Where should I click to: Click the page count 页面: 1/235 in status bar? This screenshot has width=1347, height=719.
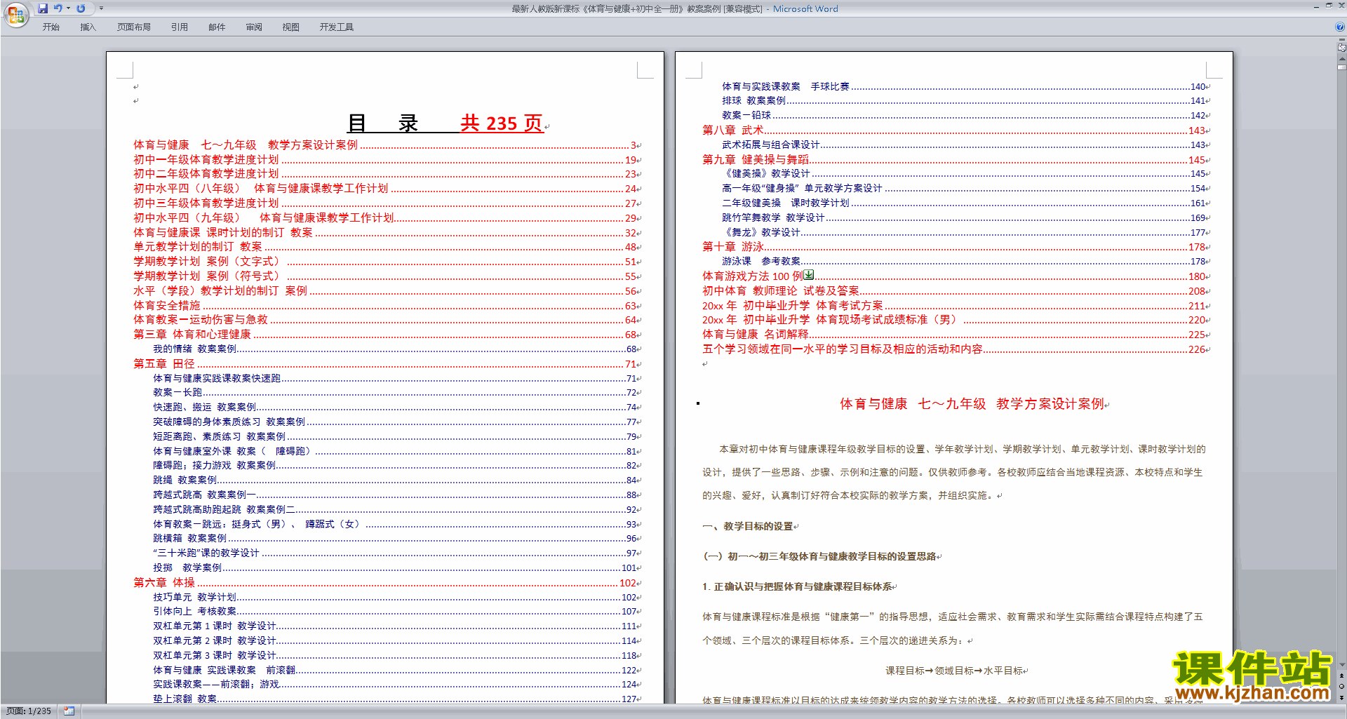(28, 711)
